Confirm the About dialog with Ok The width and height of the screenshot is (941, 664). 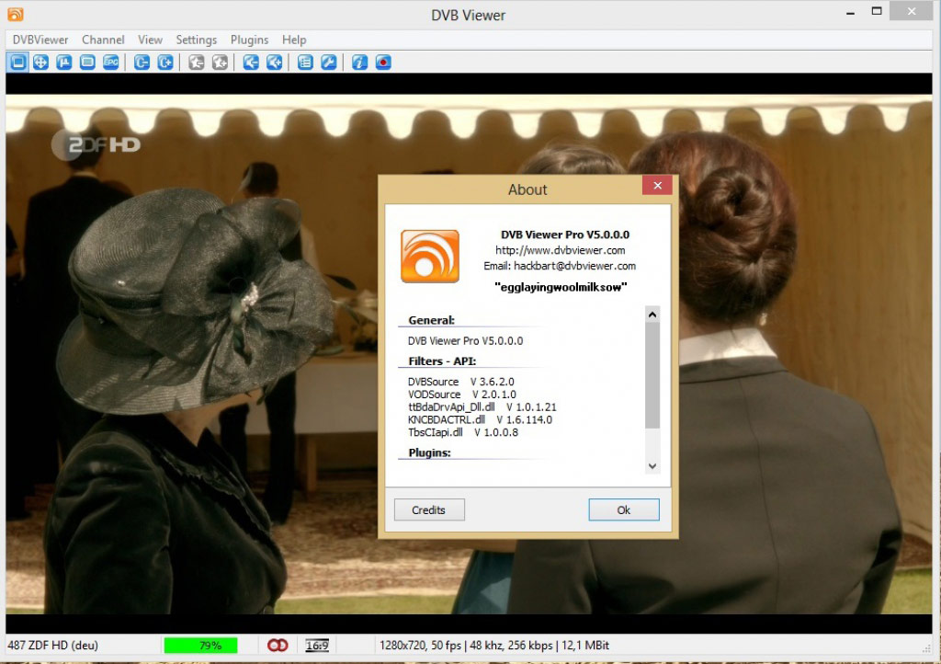[x=623, y=509]
